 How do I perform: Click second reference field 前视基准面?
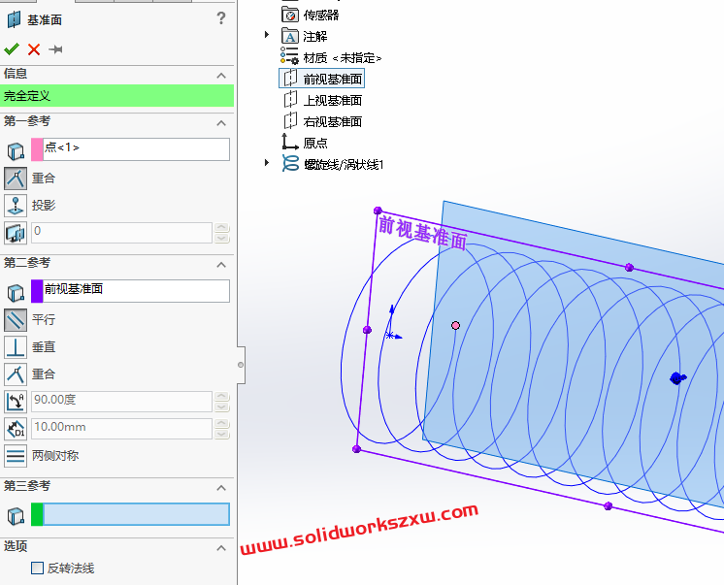pos(136,291)
